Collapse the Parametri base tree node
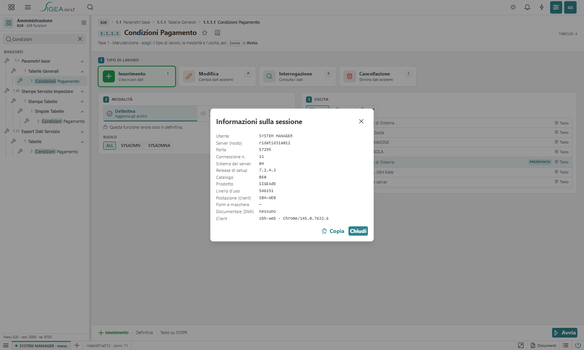584x350 pixels. [x=82, y=61]
